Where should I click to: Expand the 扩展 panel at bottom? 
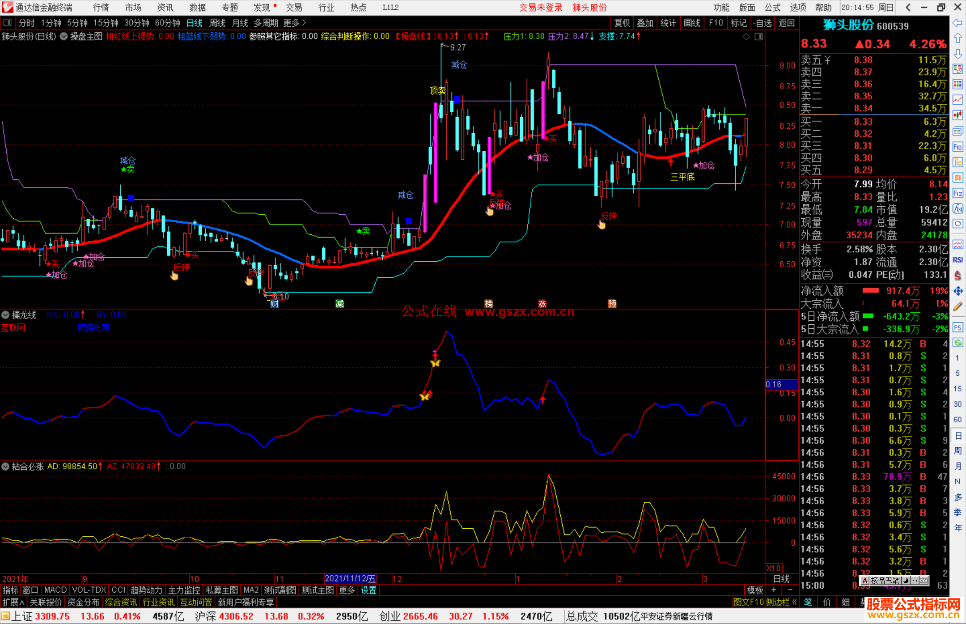click(13, 603)
